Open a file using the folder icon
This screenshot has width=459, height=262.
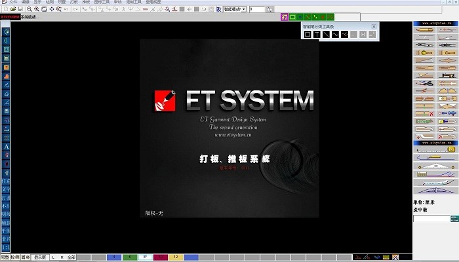click(x=13, y=9)
